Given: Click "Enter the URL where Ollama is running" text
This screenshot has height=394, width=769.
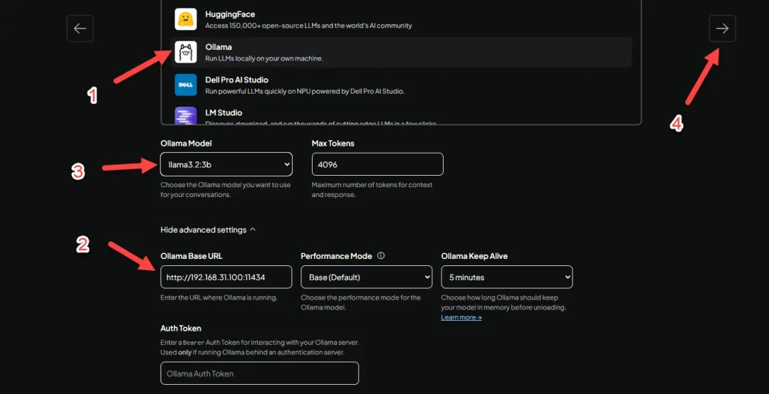Looking at the screenshot, I should (x=219, y=297).
